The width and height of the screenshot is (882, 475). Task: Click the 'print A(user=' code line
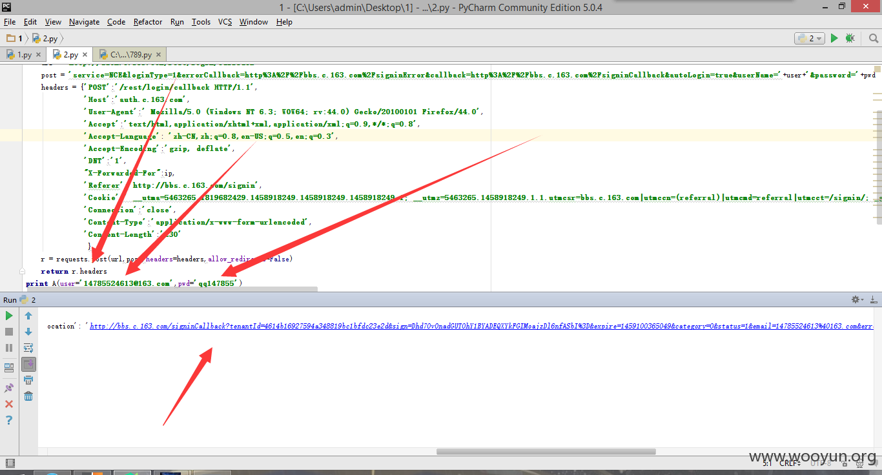[134, 283]
